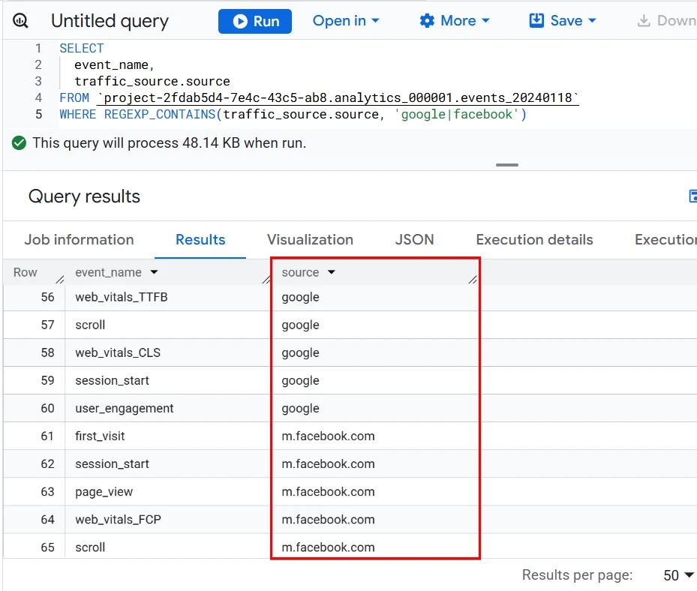The image size is (697, 591).
Task: Open the Execution graph tab
Action: 665,240
